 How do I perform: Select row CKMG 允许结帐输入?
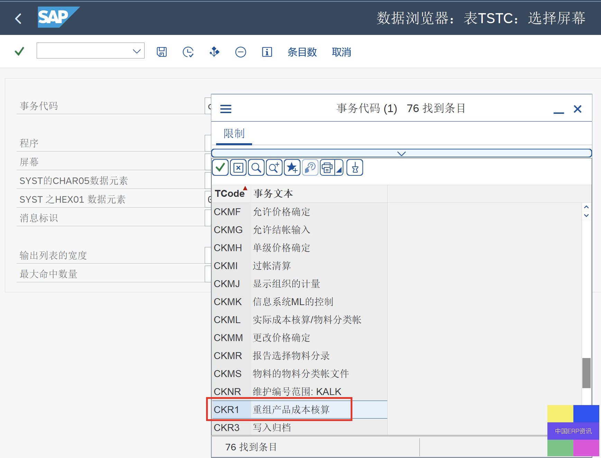[x=299, y=230]
